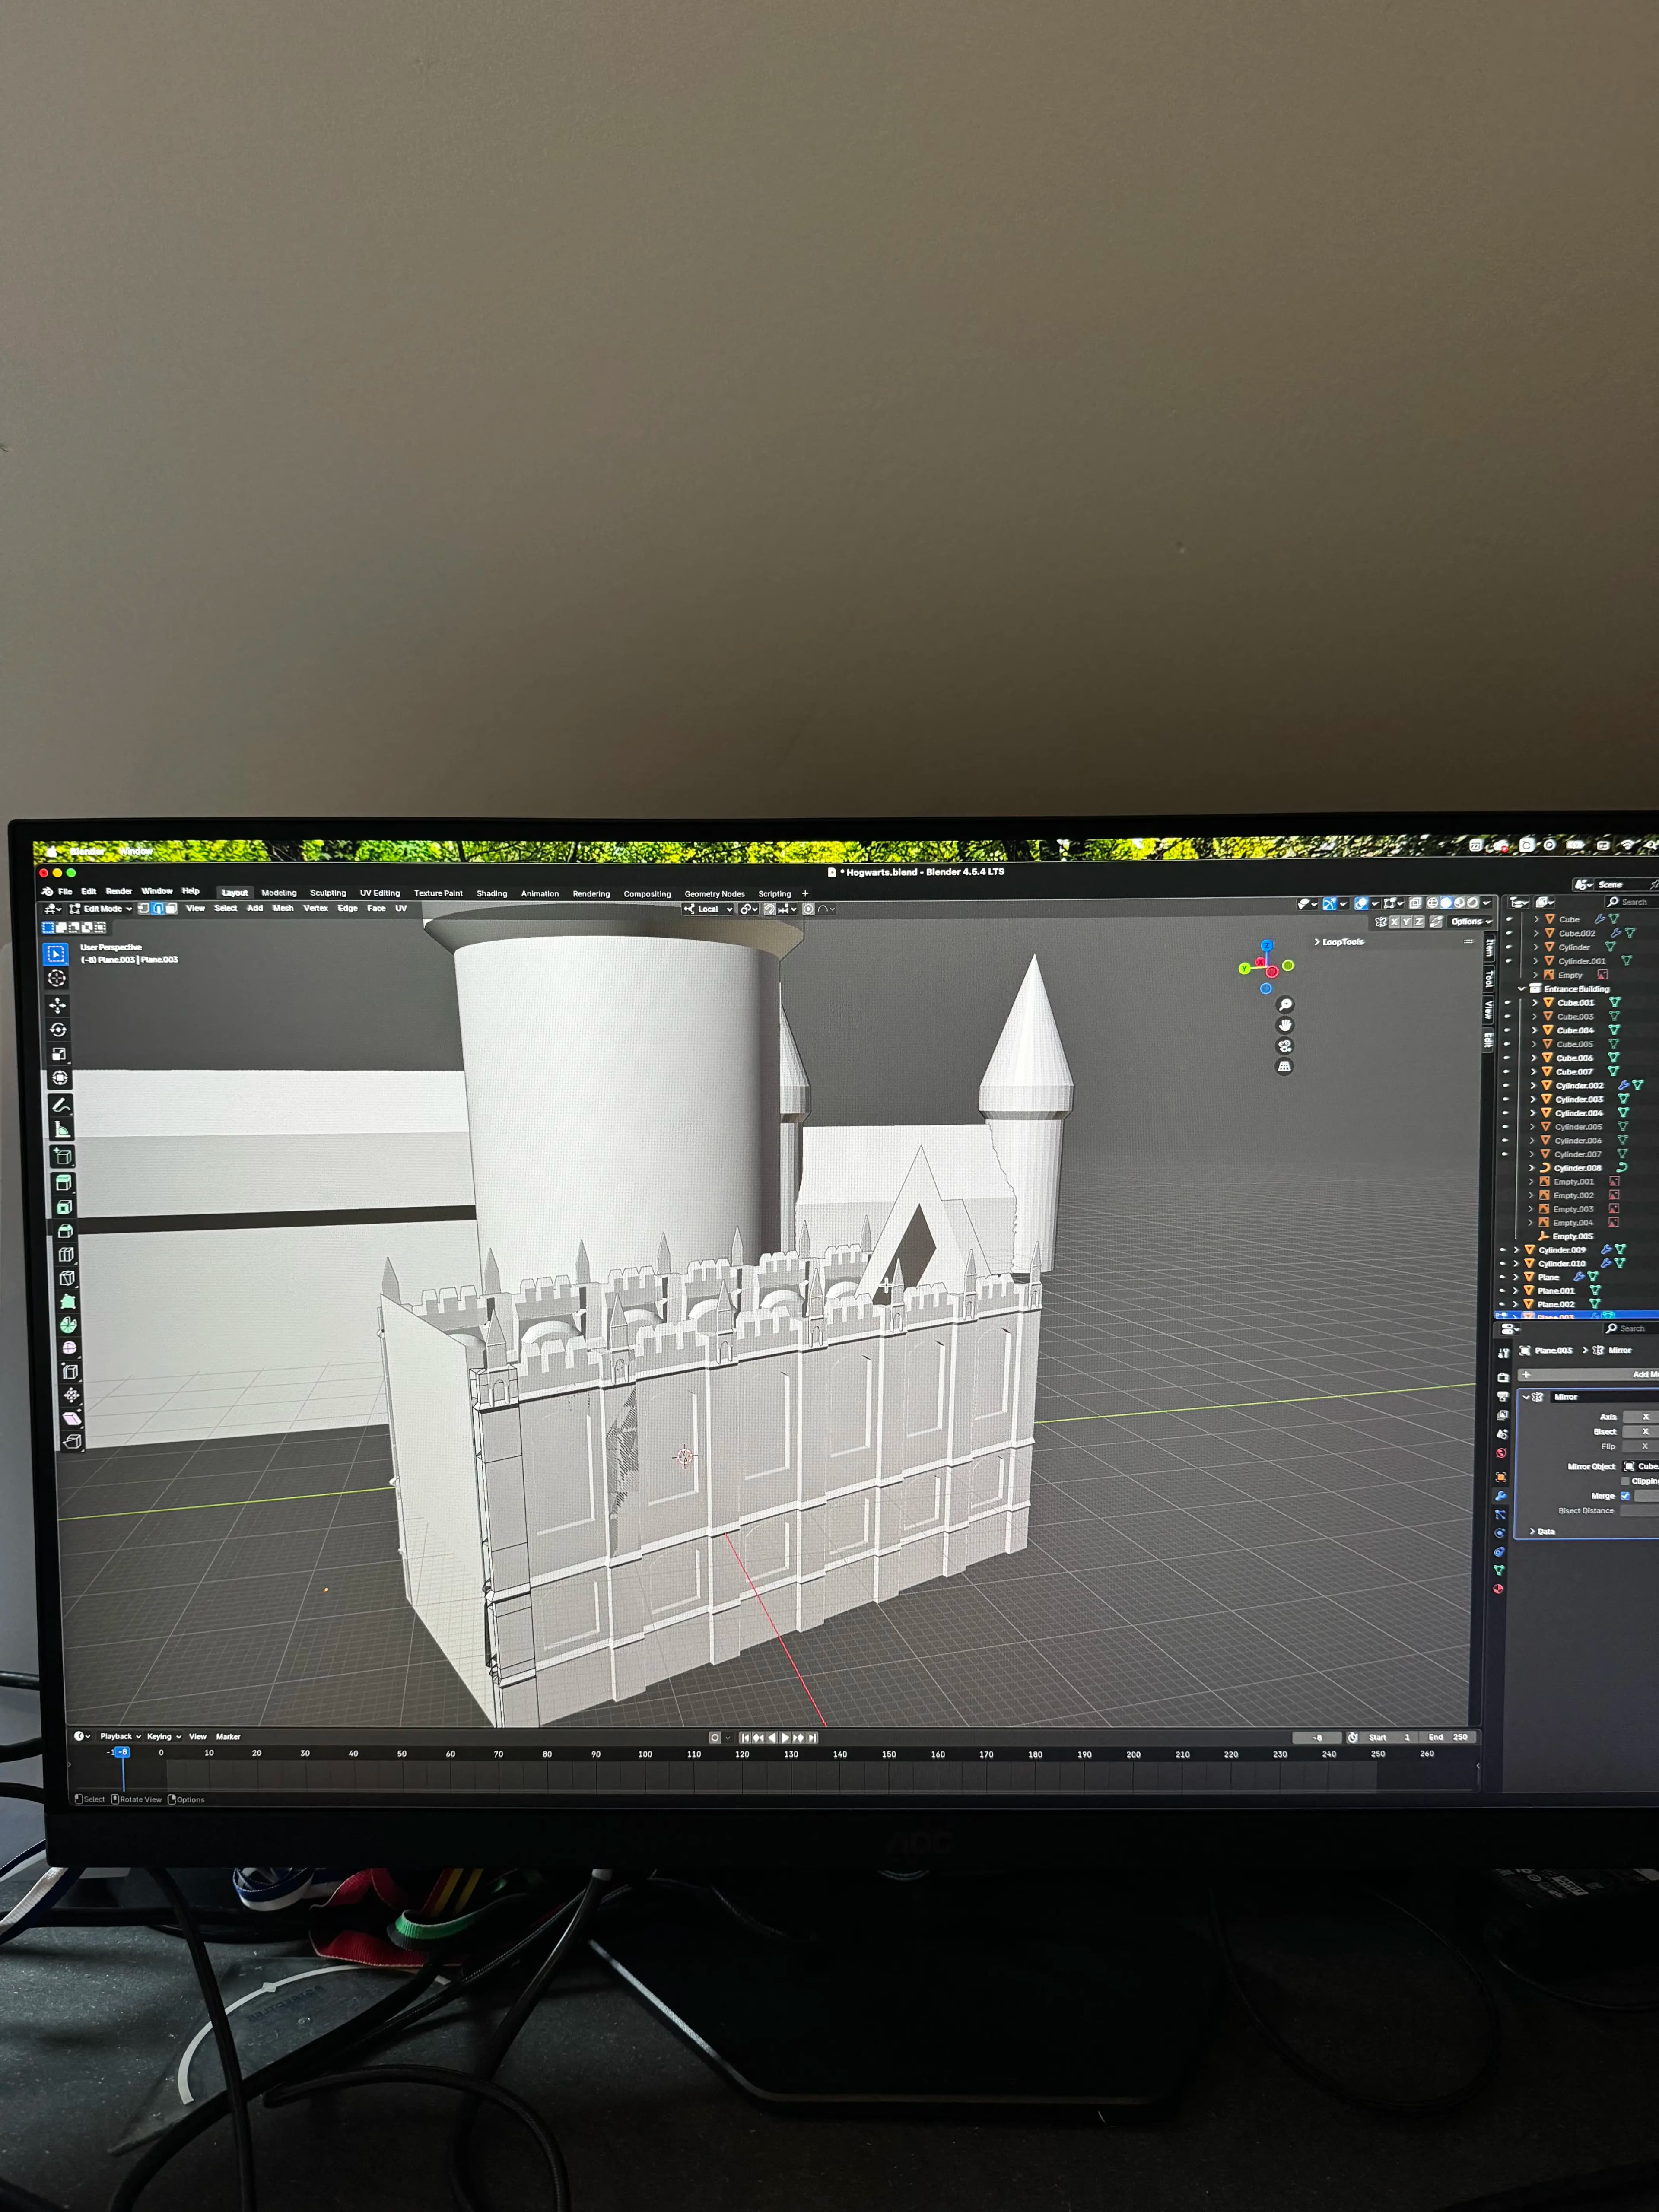Open the Local transform orientation dropdown

708,909
